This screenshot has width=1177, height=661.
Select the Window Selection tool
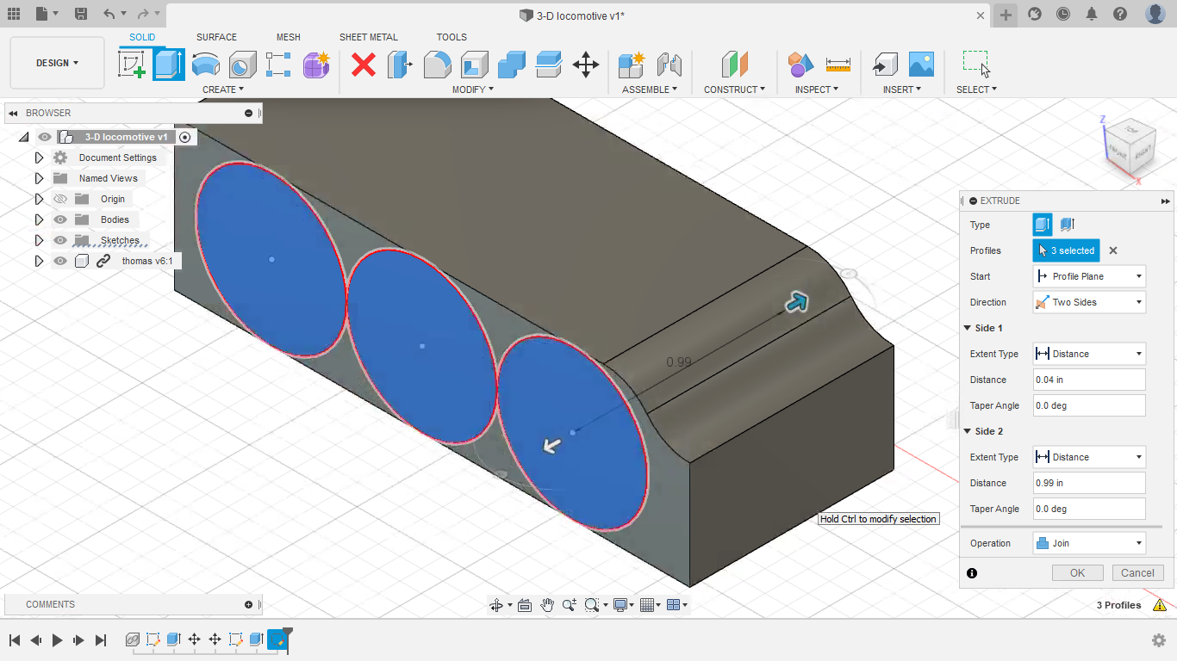coord(976,65)
